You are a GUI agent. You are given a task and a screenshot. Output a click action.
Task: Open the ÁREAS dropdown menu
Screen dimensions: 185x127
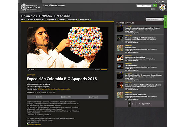24,20
